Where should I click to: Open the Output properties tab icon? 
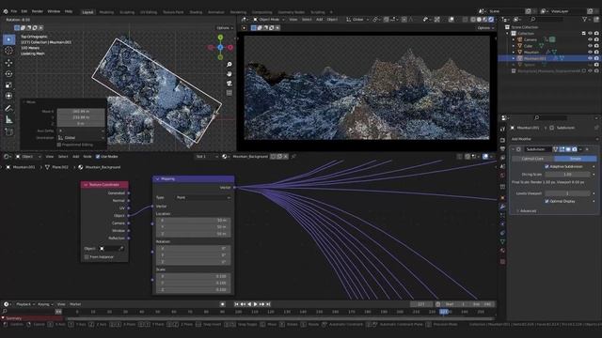click(x=502, y=148)
